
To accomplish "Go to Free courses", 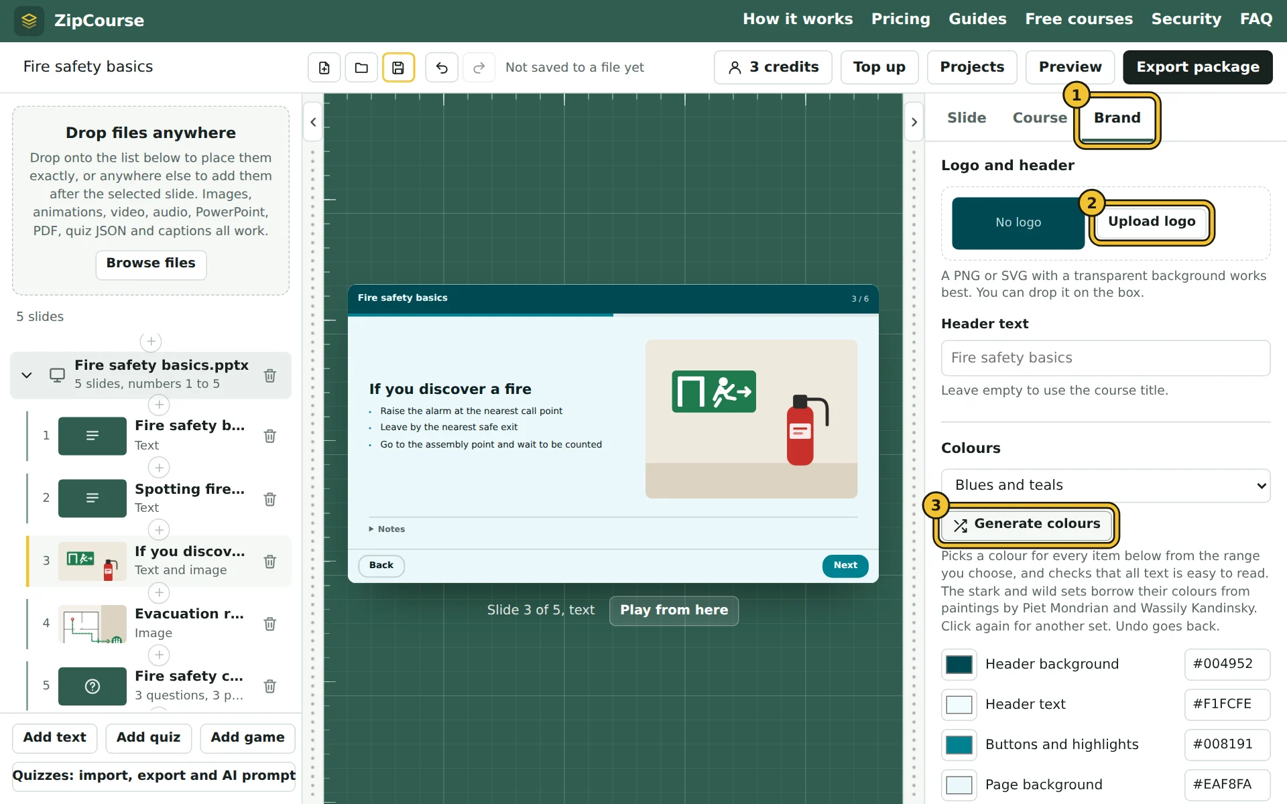I will (1079, 19).
